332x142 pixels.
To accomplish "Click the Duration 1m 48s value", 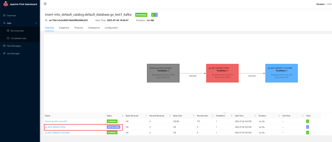I will click(x=150, y=20).
